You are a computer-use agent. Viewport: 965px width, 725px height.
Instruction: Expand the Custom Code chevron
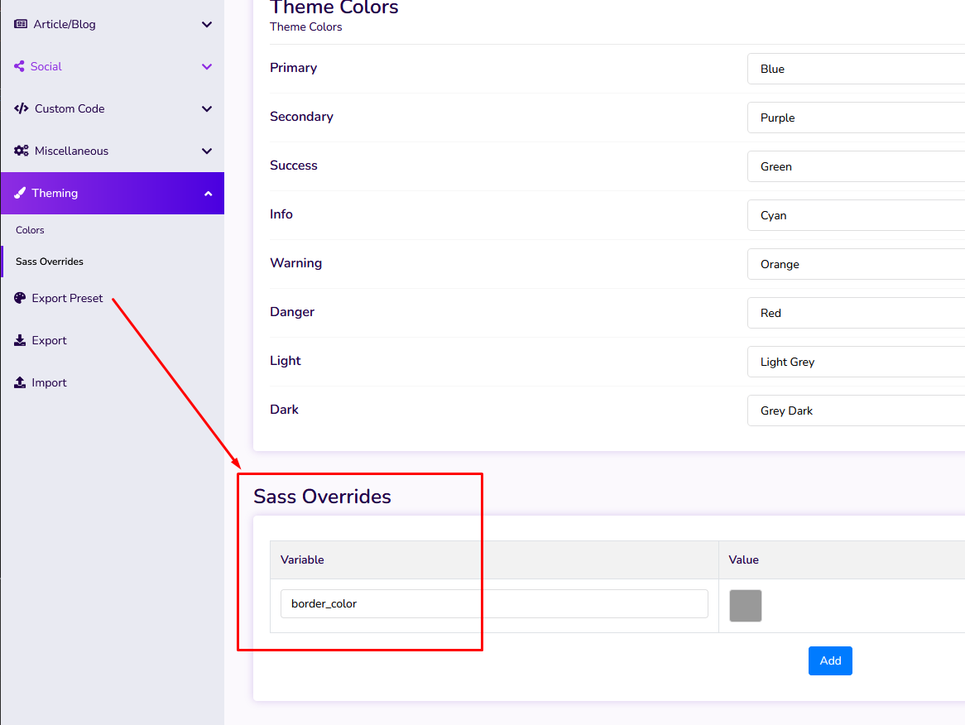(207, 109)
